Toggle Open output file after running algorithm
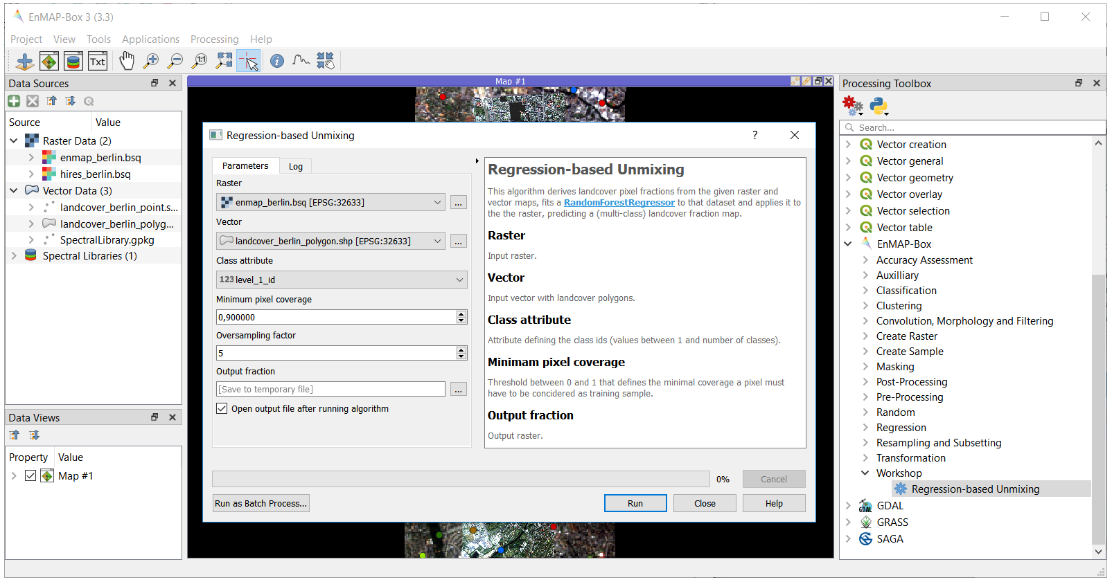Screen dimensions: 1112x582 (x=222, y=408)
